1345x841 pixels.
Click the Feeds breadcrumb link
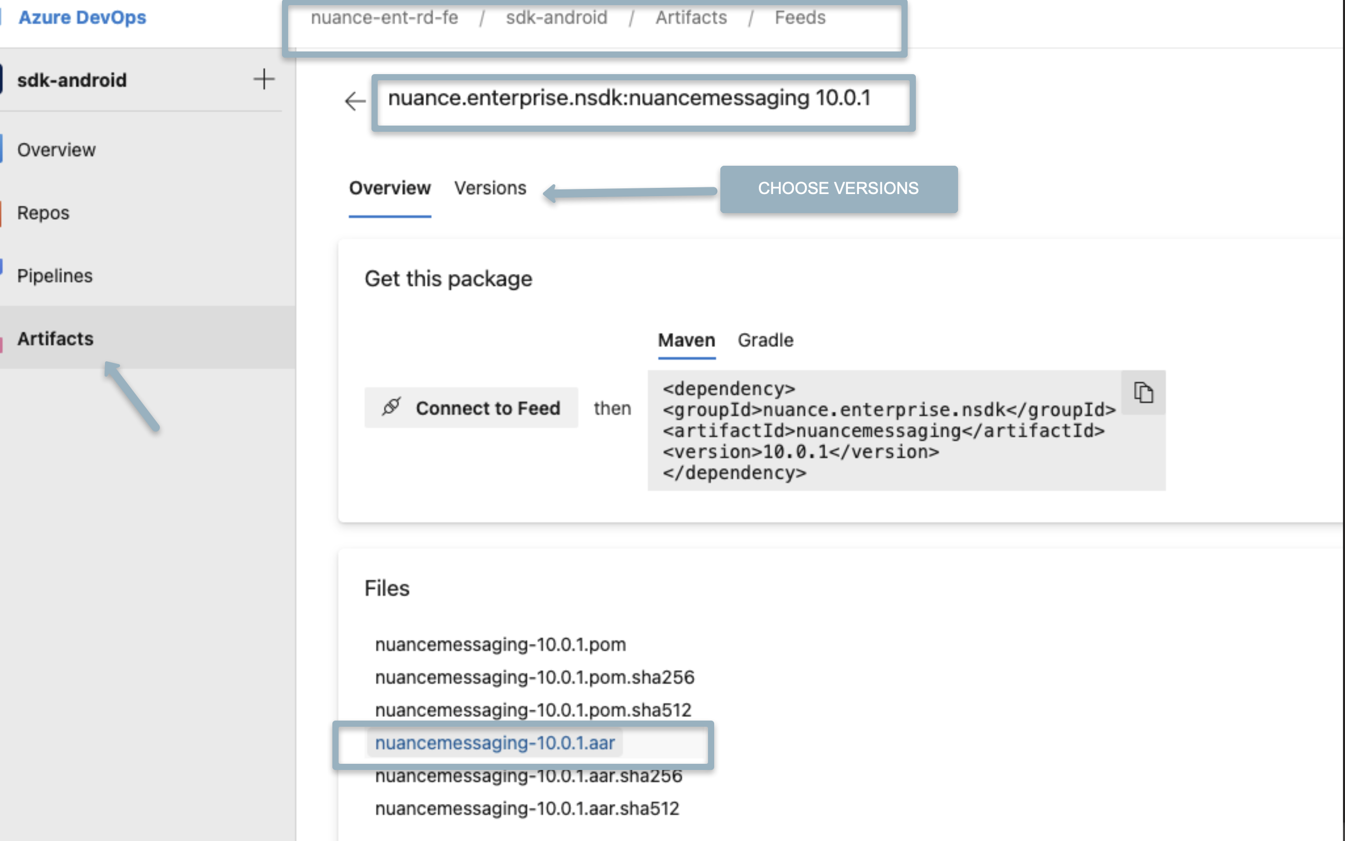[800, 17]
